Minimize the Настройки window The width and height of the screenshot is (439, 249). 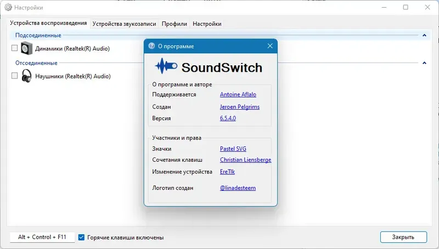pos(384,7)
